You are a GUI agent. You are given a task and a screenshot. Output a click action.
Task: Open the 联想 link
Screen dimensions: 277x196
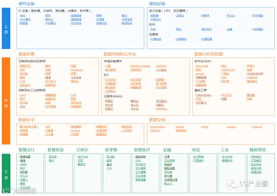(x=99, y=16)
